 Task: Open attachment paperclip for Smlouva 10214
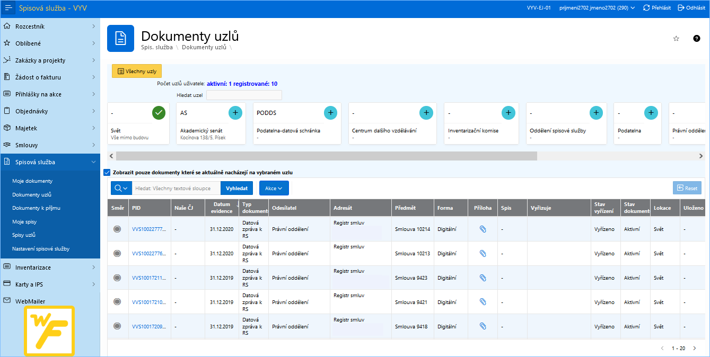click(483, 229)
